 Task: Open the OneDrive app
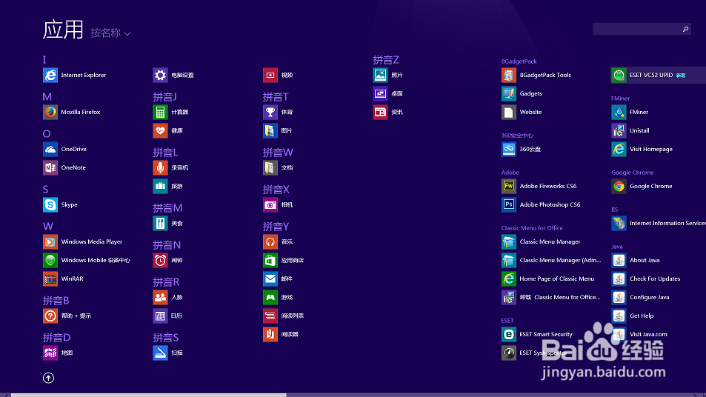pos(65,149)
